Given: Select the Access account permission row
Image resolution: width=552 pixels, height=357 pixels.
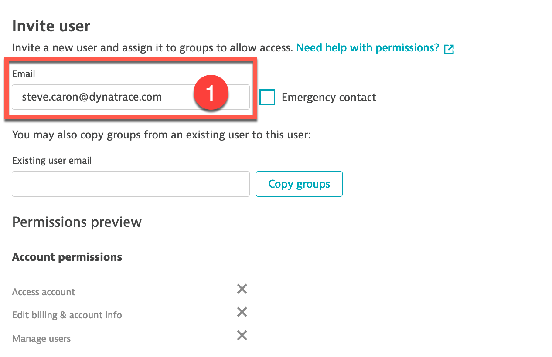Looking at the screenshot, I should (x=130, y=290).
